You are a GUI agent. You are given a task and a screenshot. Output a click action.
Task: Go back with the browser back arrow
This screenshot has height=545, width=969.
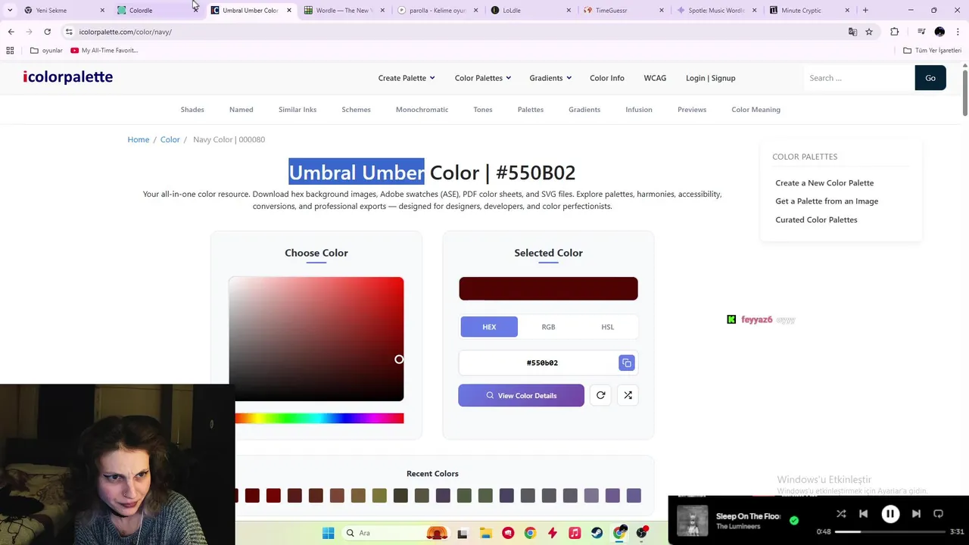(x=11, y=32)
